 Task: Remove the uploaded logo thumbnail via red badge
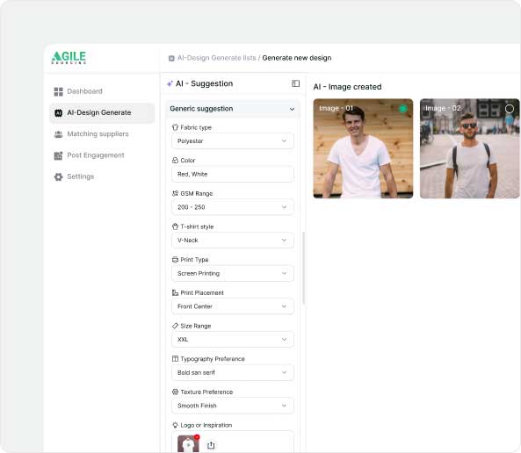(197, 437)
